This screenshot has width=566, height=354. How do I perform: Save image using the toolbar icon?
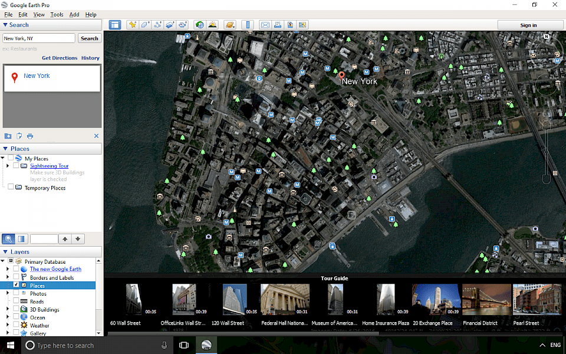pos(290,25)
